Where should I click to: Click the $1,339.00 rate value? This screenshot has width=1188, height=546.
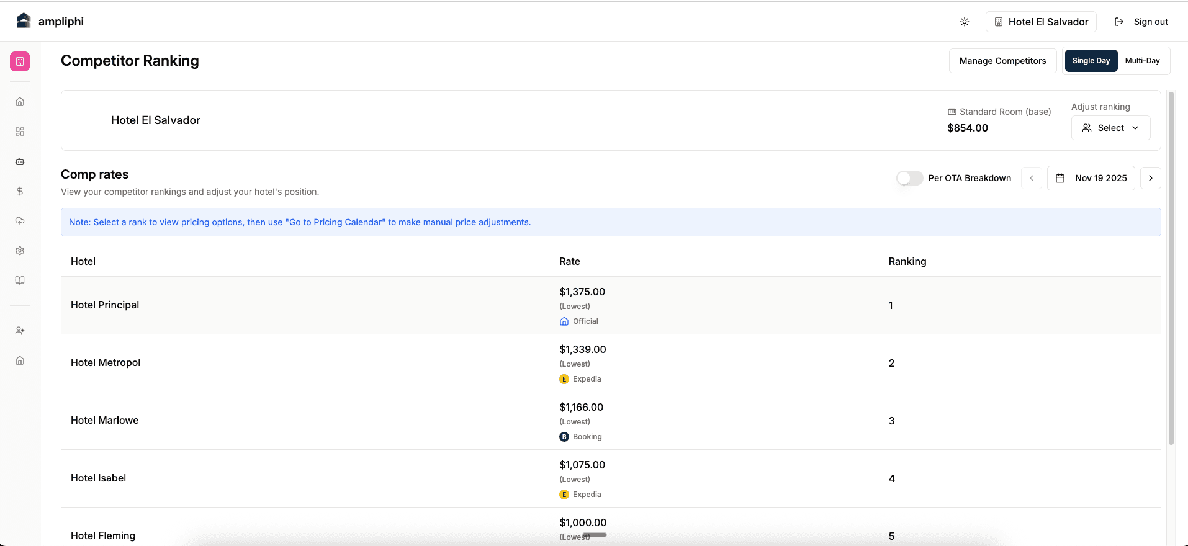583,349
